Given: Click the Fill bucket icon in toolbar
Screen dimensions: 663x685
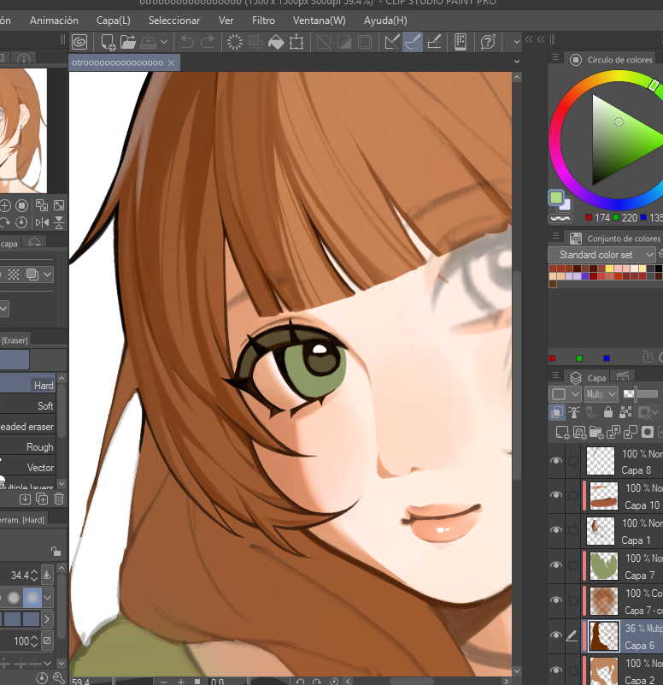Looking at the screenshot, I should (276, 43).
